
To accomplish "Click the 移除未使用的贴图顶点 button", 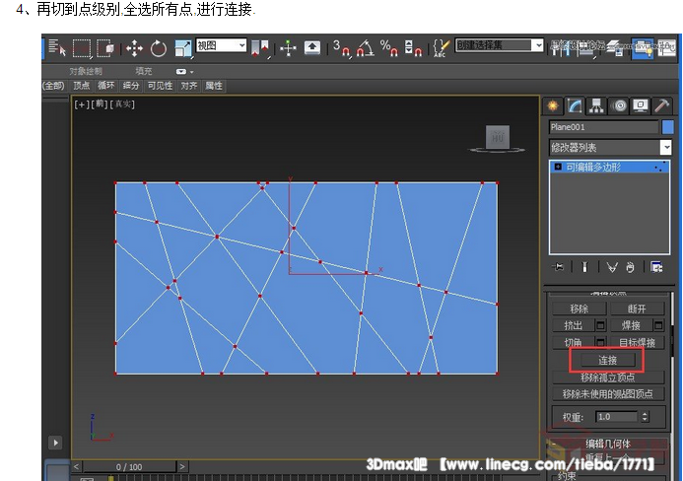I will click(608, 394).
